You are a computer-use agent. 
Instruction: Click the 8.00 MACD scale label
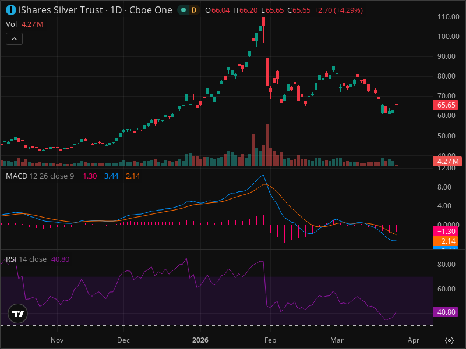pyautogui.click(x=444, y=187)
